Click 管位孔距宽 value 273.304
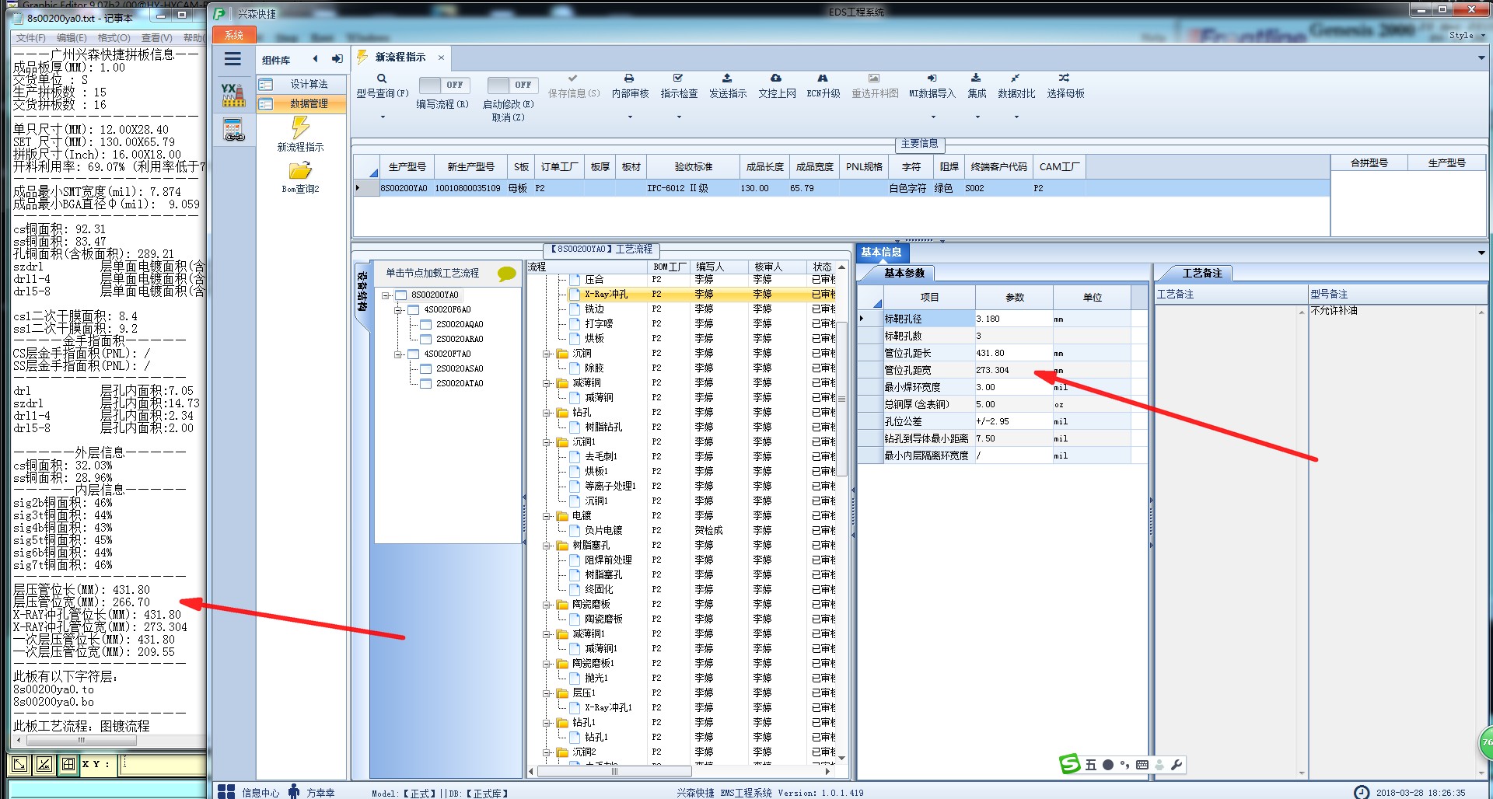This screenshot has width=1493, height=799. (1013, 370)
